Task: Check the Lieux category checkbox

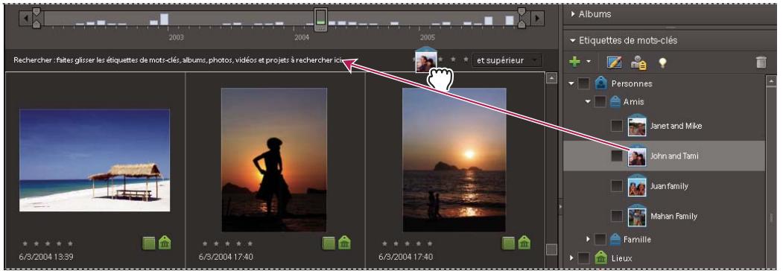Action: click(584, 258)
